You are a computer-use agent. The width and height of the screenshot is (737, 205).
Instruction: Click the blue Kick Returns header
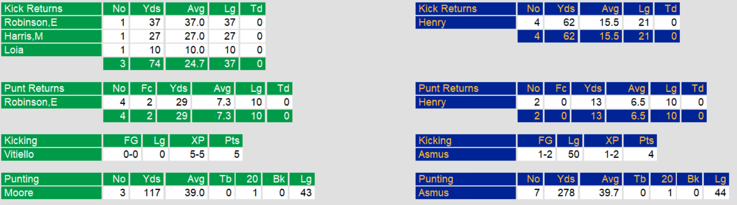[465, 9]
